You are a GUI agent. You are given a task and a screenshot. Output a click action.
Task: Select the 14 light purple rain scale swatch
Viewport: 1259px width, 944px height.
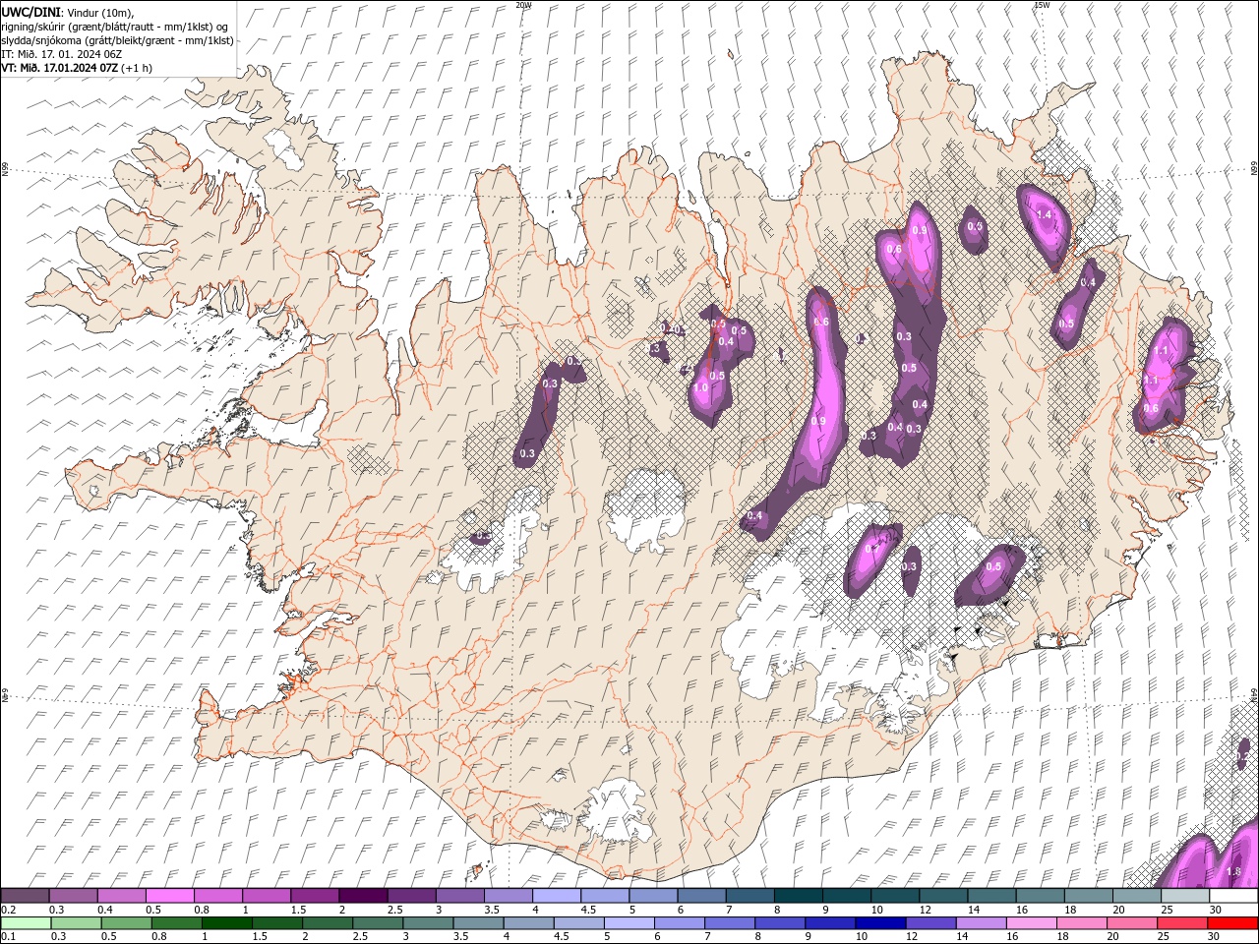click(x=981, y=923)
